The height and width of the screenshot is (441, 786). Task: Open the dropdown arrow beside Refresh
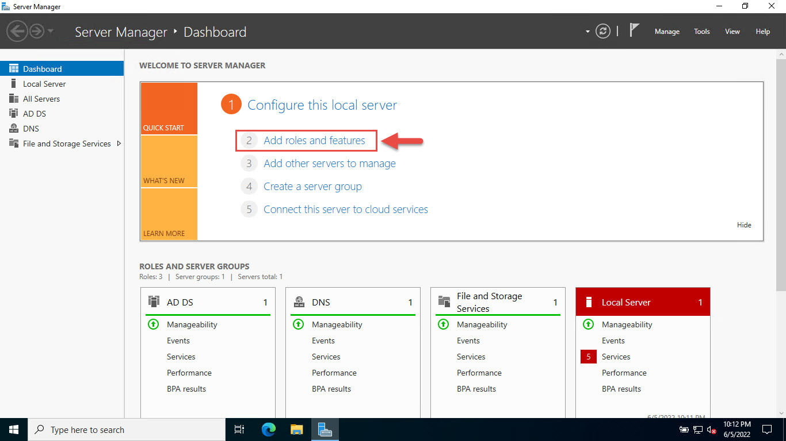[587, 32]
